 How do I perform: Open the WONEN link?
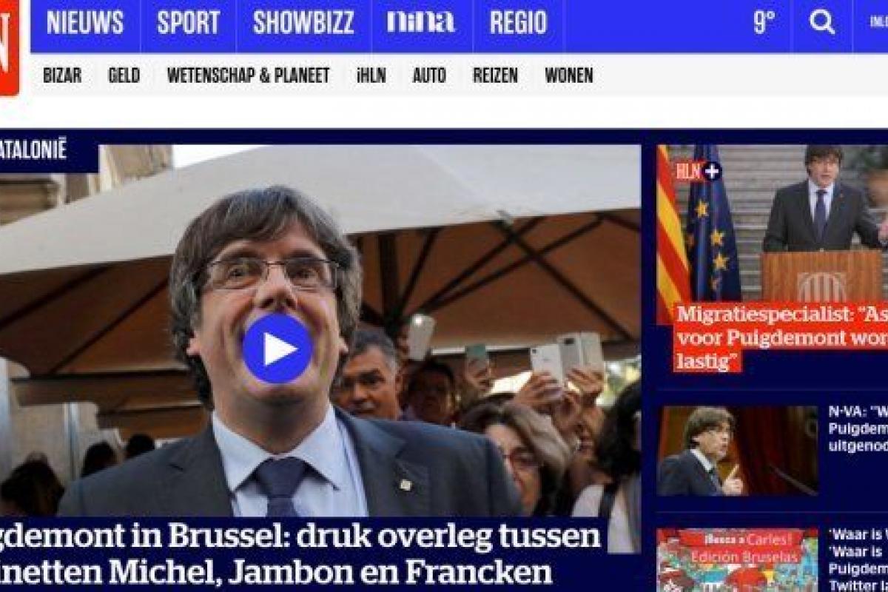(569, 75)
